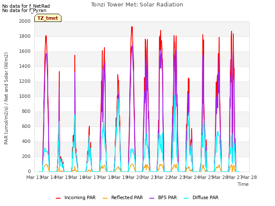Click the Mar 25 x-axis date label
Image resolution: width=275 pixels, height=206 pixels.
click(206, 177)
